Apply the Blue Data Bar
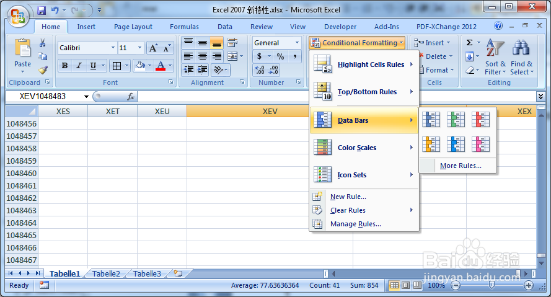The width and height of the screenshot is (551, 297). click(x=431, y=120)
